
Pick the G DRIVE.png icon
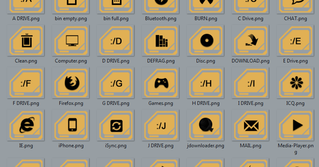click(x=116, y=83)
